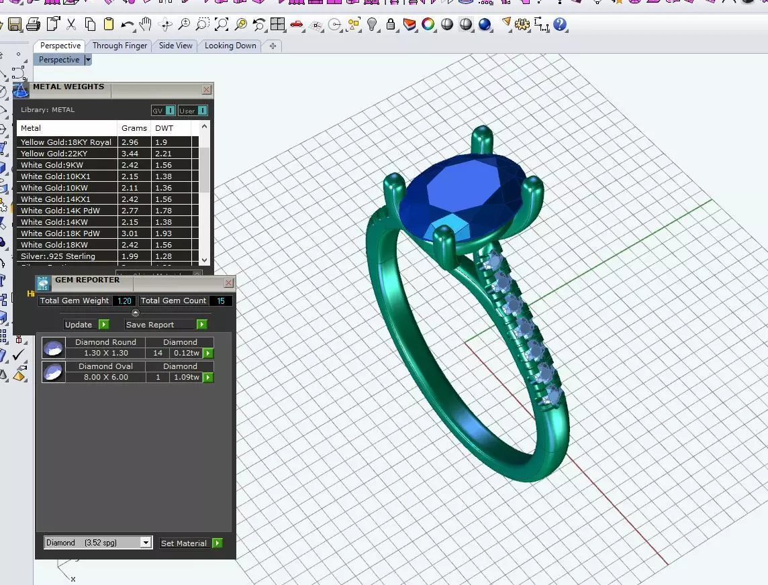
Task: Click the blue Help question mark icon
Action: tap(560, 24)
